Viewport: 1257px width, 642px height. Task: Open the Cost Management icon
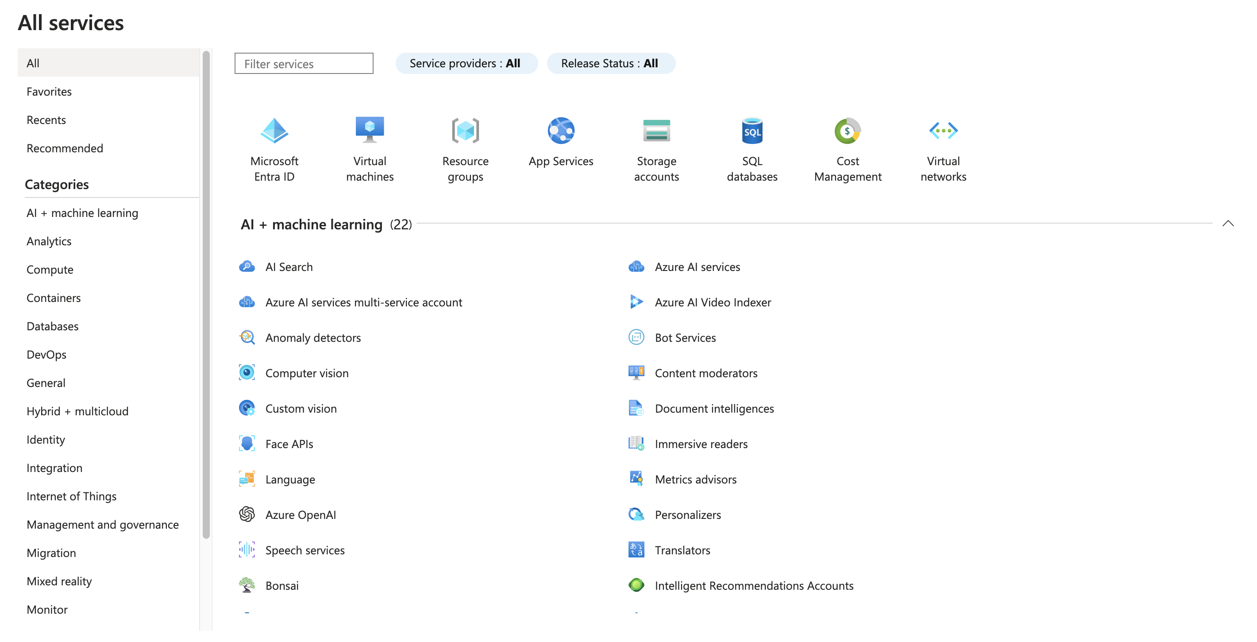point(848,130)
